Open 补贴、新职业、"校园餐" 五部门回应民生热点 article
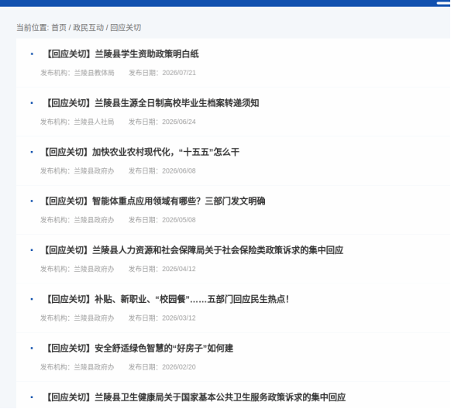The height and width of the screenshot is (409, 451). 167,299
